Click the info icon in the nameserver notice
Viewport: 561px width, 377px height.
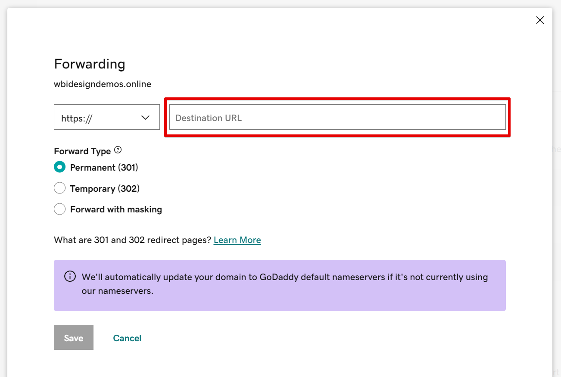(x=69, y=276)
